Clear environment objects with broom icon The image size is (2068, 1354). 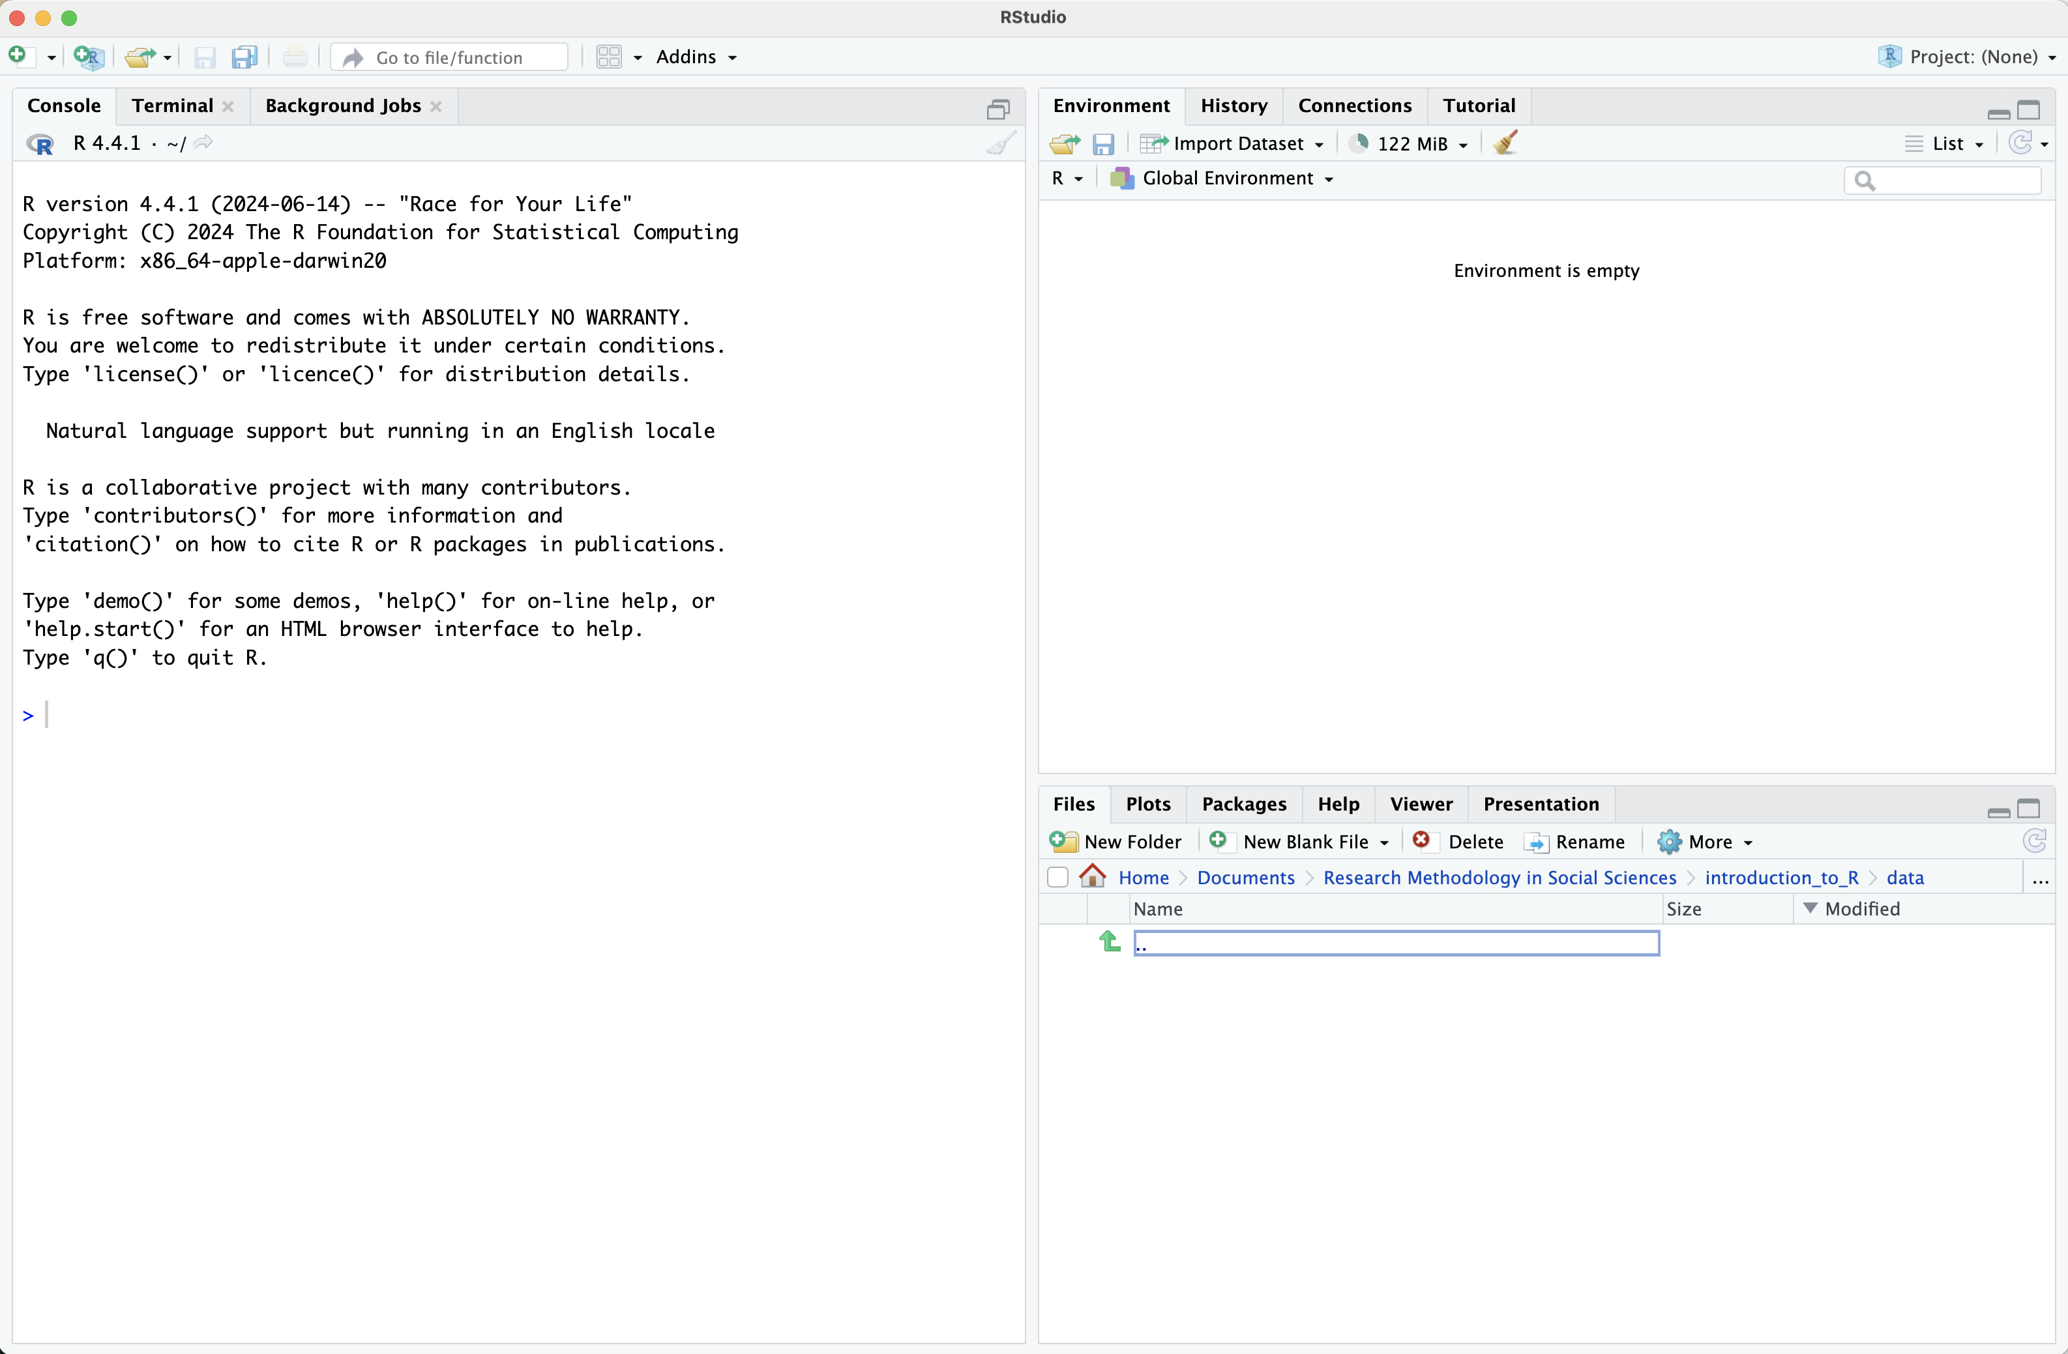(x=1505, y=143)
